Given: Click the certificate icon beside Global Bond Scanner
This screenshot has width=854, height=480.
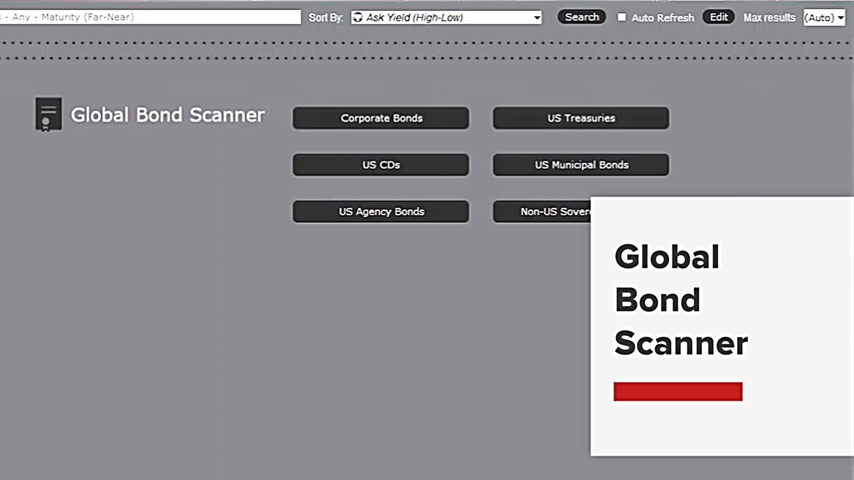Looking at the screenshot, I should pos(48,115).
